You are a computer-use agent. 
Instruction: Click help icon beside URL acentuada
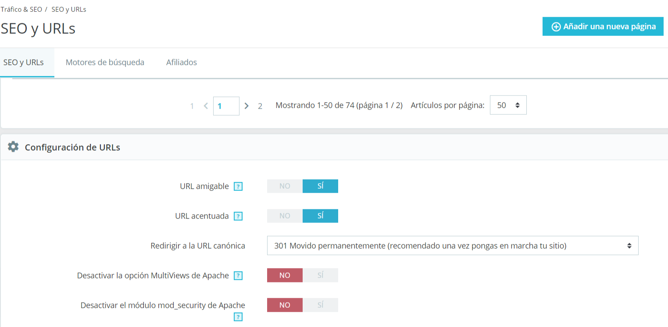click(x=238, y=216)
